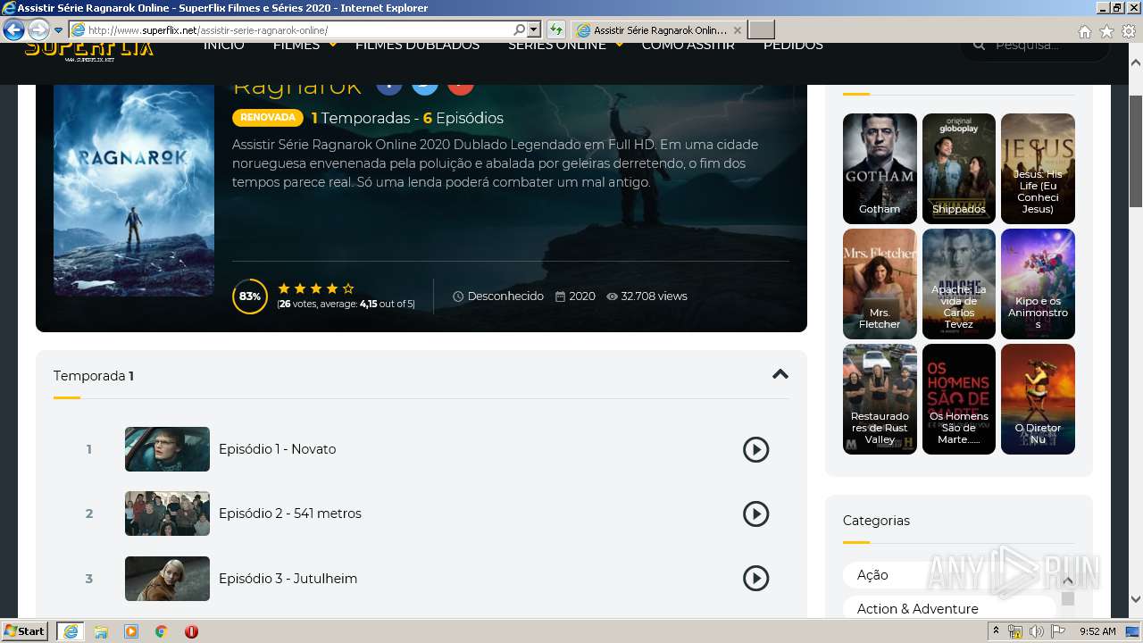Open Kipo e os Animonstros card
Screen dimensions: 1143x643
pos(1038,284)
